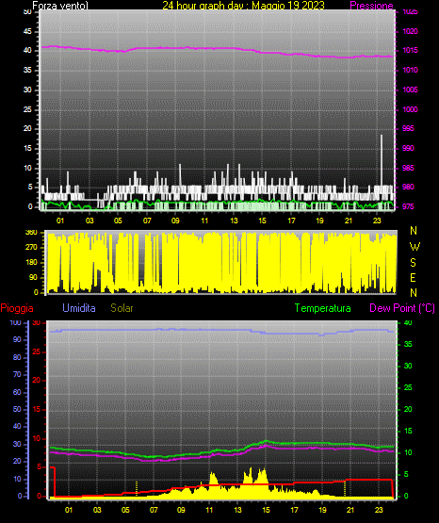Click the 'E' compass letter
Image resolution: width=439 pixels, height=523 pixels.
(x=413, y=278)
